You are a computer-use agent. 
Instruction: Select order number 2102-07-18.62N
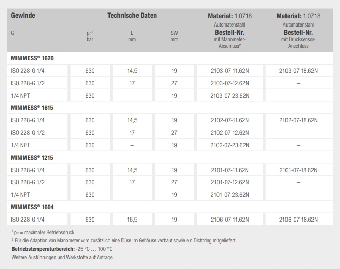[x=298, y=120]
